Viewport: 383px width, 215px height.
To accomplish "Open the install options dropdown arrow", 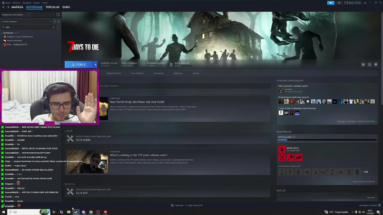I will (95, 64).
